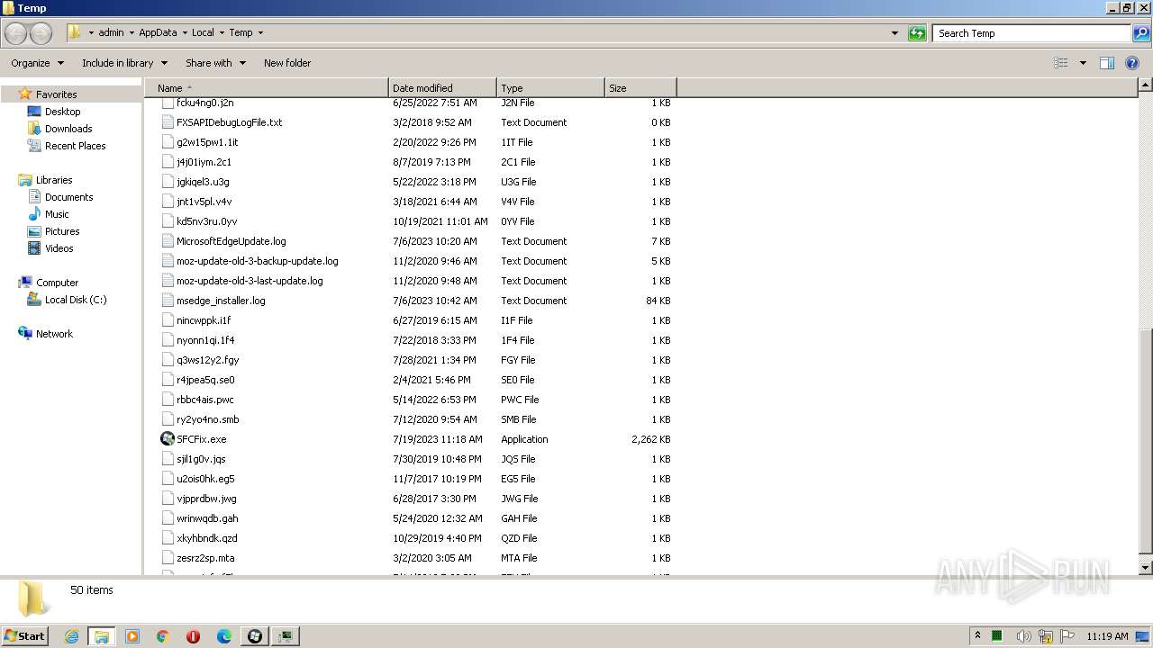1153x648 pixels.
Task: Click the Pictures library icon
Action: coord(34,231)
